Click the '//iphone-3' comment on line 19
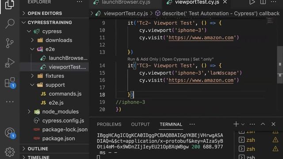The image size is (283, 159). [130, 102]
